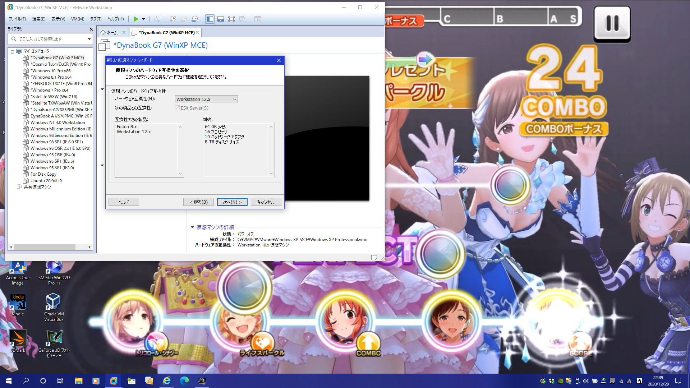Select *Windows 8.1 Pro x64 VM

(x=51, y=77)
